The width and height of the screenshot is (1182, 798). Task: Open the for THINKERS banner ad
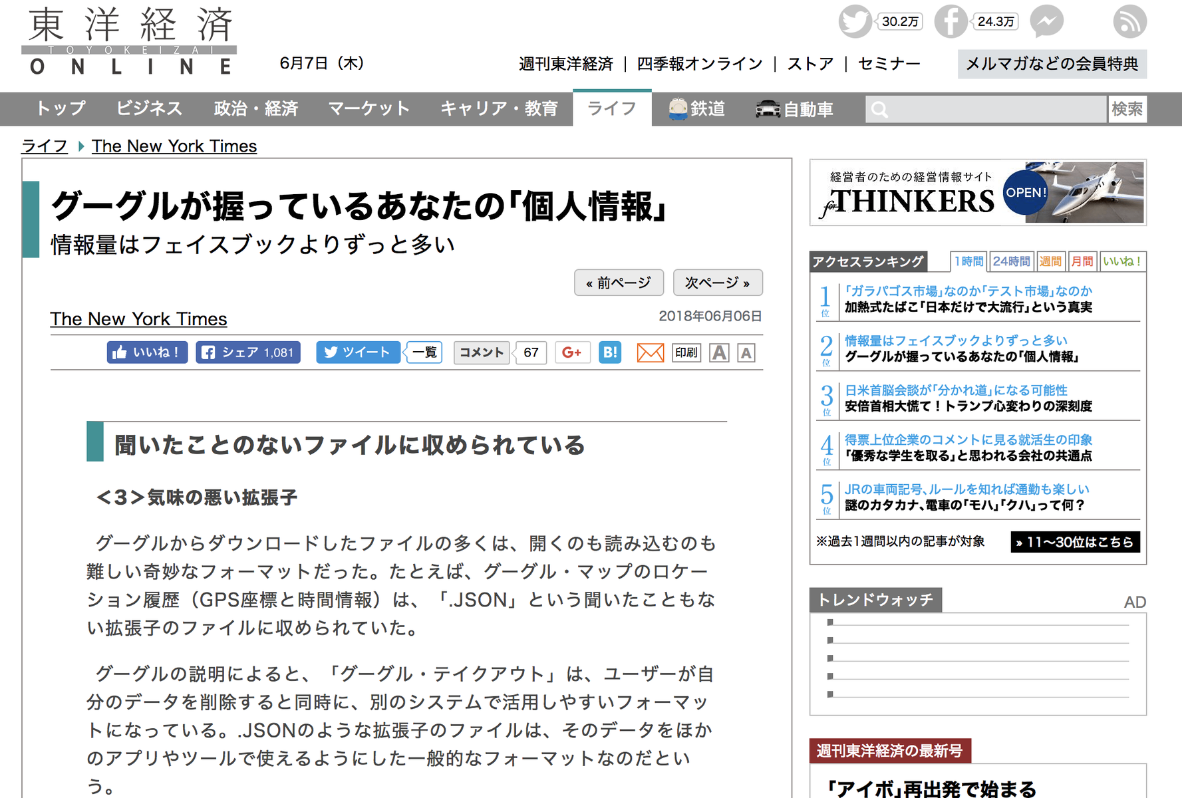[978, 193]
